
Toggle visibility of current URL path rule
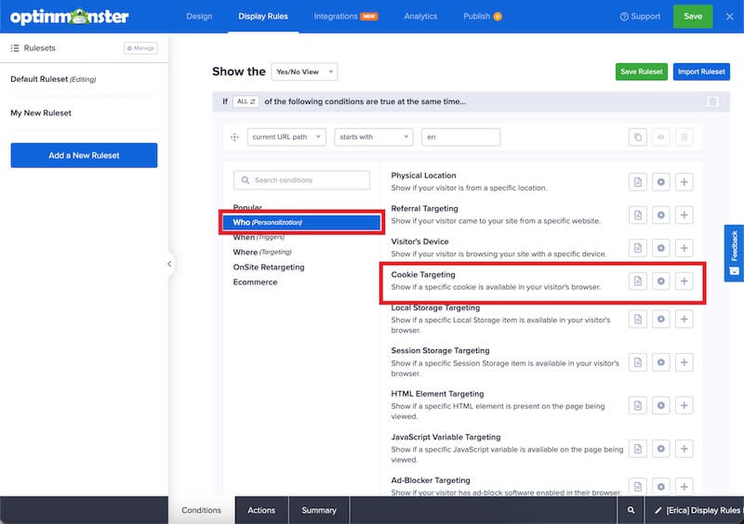coord(661,138)
